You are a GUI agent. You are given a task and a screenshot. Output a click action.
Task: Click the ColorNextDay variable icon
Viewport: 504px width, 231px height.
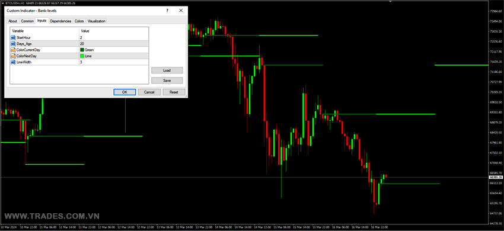pyautogui.click(x=13, y=56)
